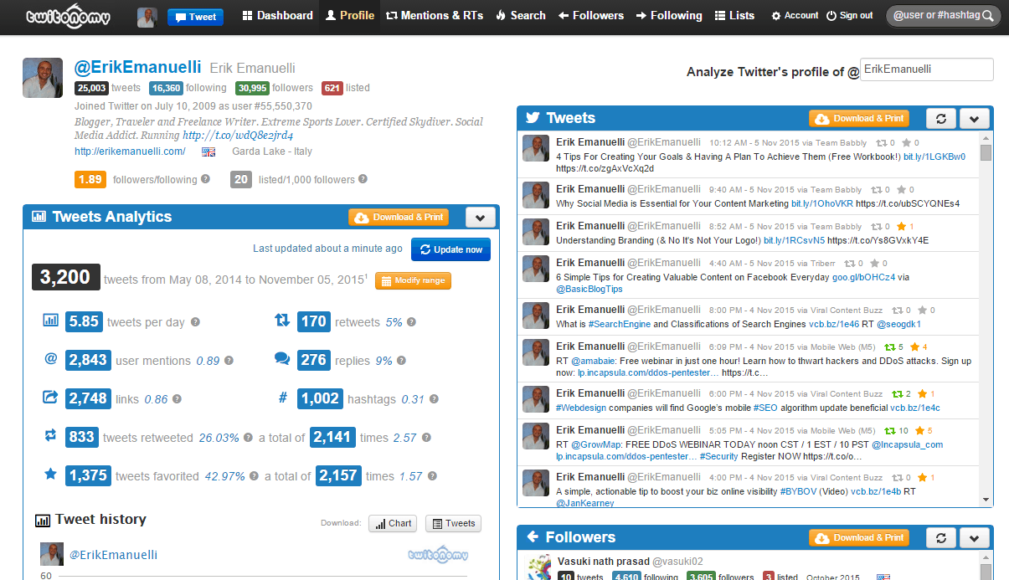Image resolution: width=1009 pixels, height=580 pixels.
Task: Download & Print the Followers panel
Action: (859, 538)
